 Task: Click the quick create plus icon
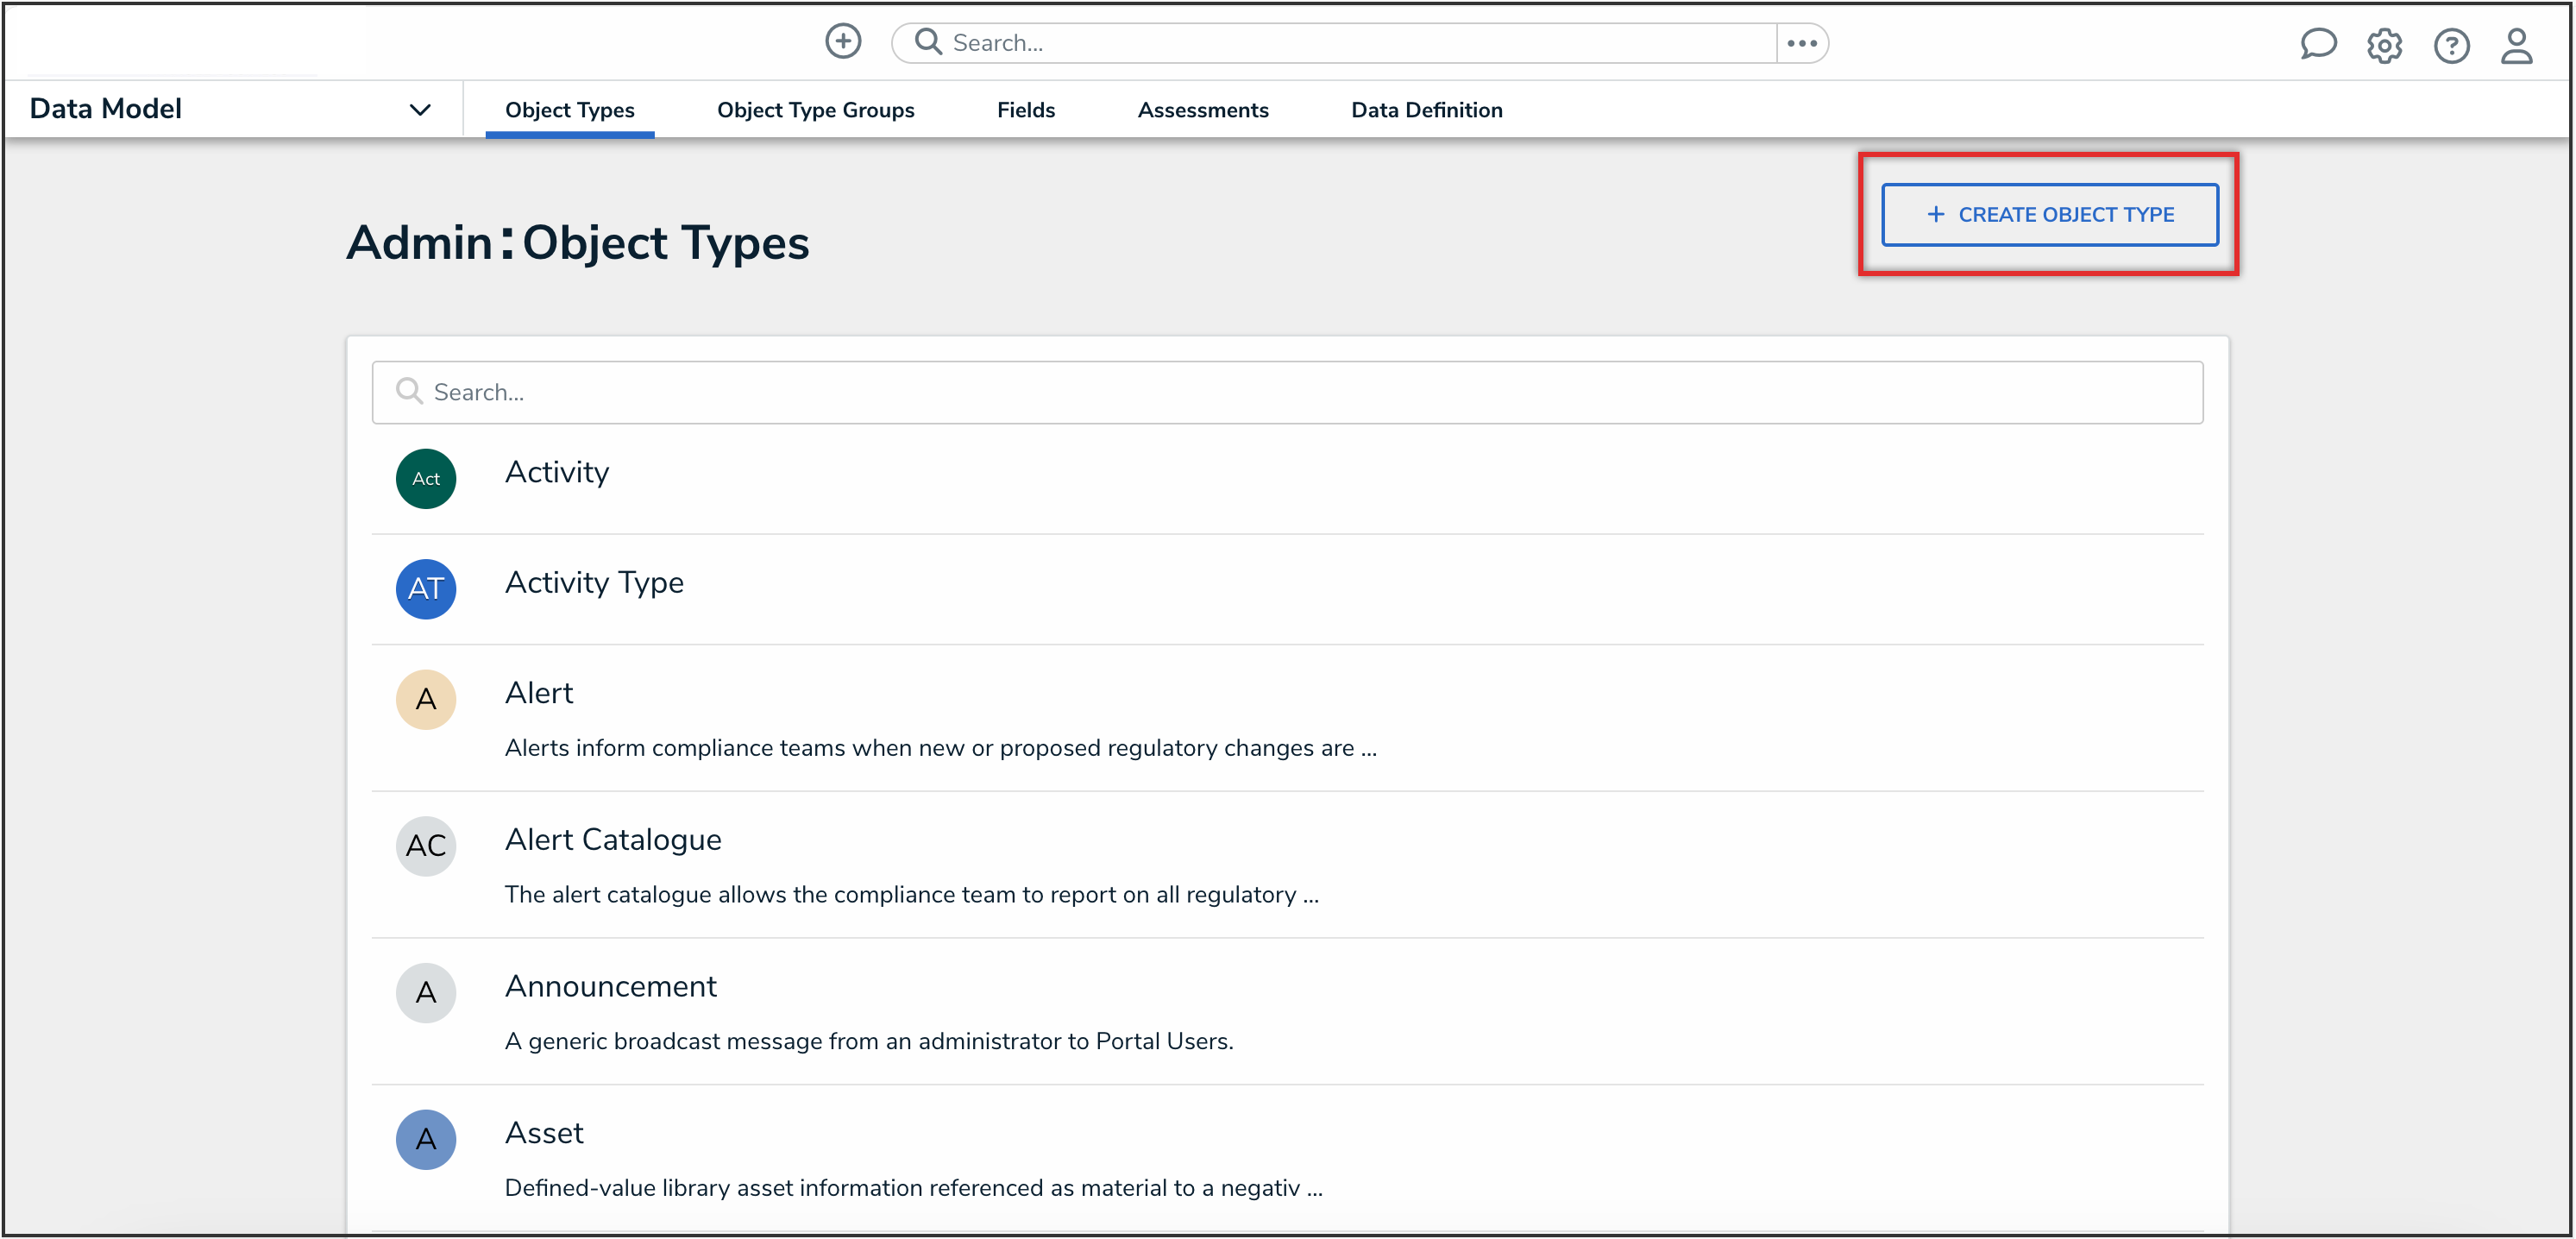point(842,42)
